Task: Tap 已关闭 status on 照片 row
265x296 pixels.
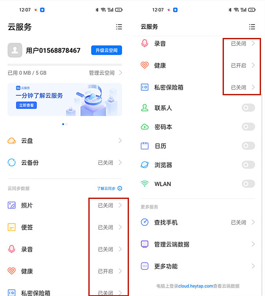Action: click(105, 206)
